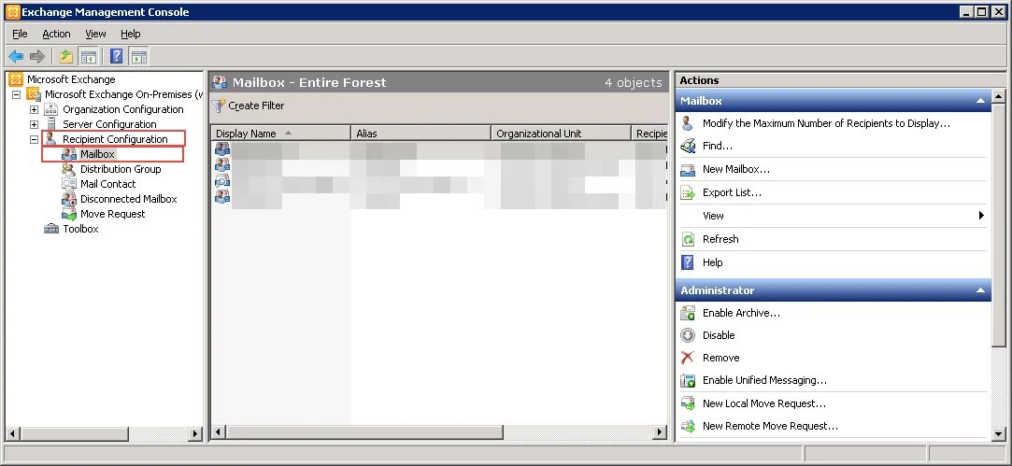Click the Mail Contact icon in tree

(69, 184)
